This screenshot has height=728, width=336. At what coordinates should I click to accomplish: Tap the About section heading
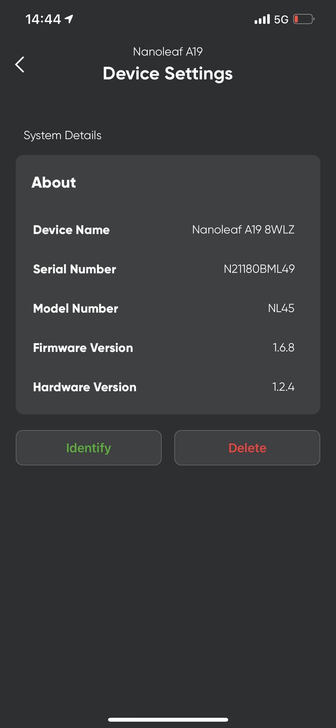[54, 183]
